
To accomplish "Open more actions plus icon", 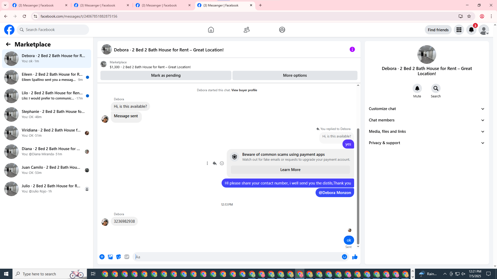I will coord(102,257).
